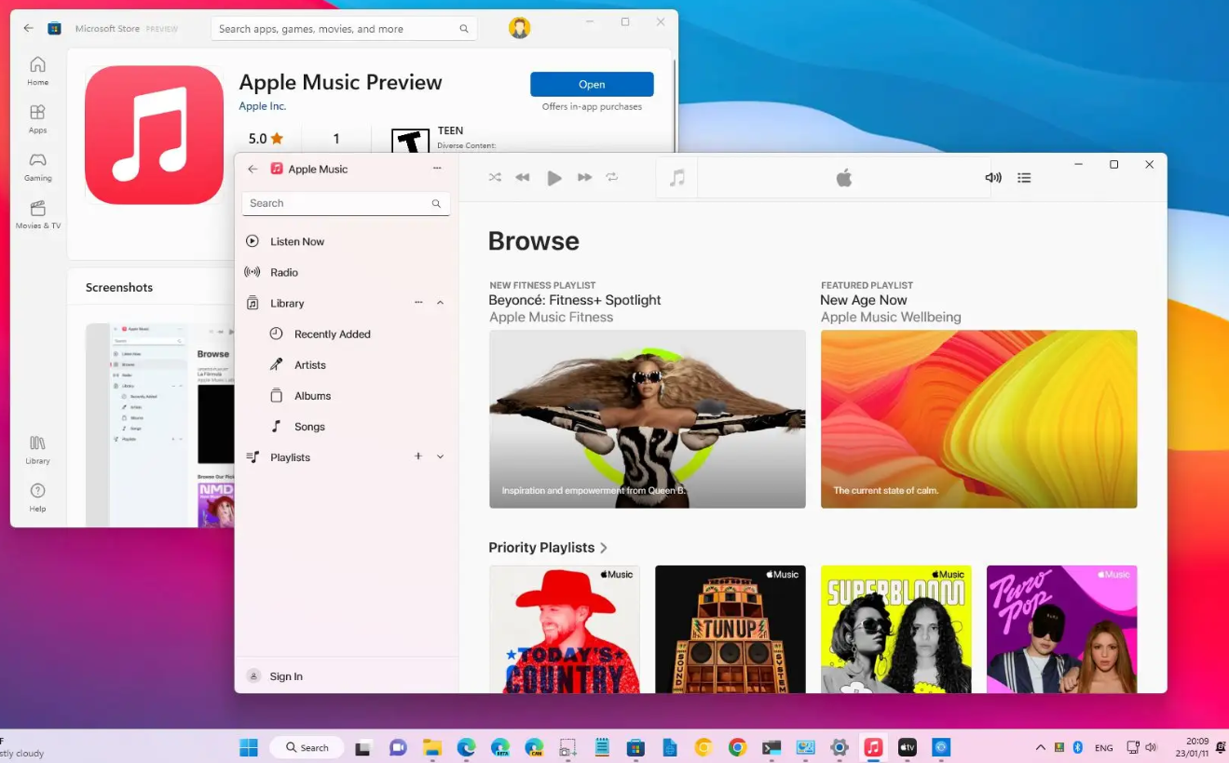
Task: Open Microsoft Edge from taskbar
Action: pyautogui.click(x=467, y=747)
